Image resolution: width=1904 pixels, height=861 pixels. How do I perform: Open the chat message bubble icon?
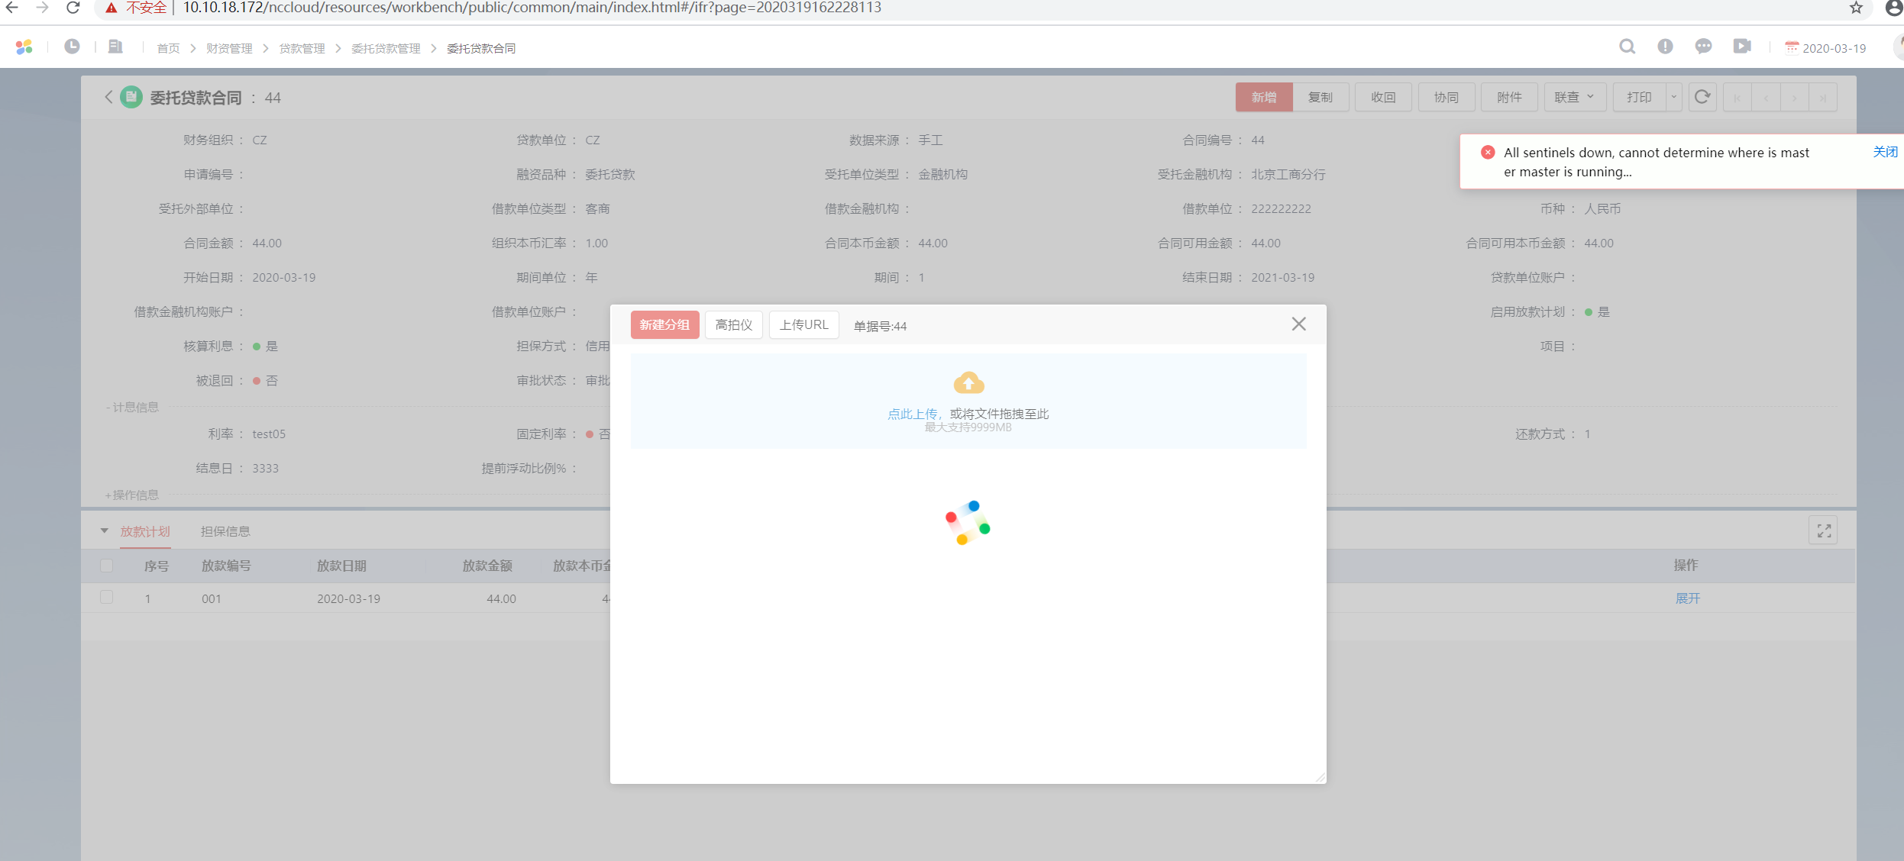point(1703,47)
